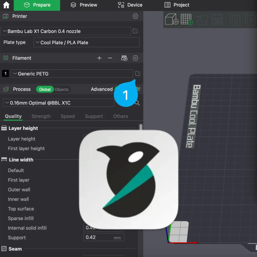This screenshot has width=257, height=257.
Task: Open the Speed settings tab
Action: (68, 117)
